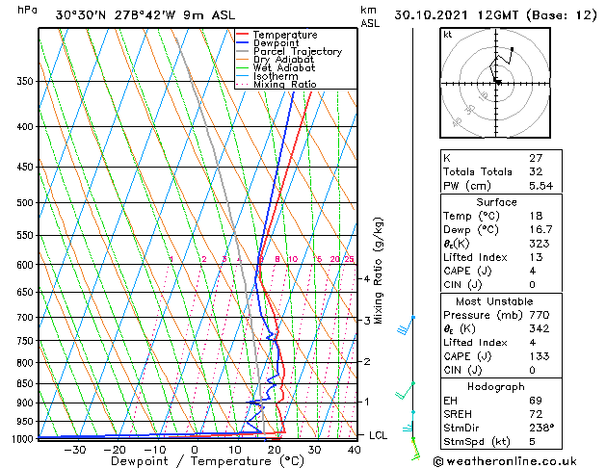Screen dimensions: 606x468
Task: Click the red Temperature legend line
Action: [243, 35]
